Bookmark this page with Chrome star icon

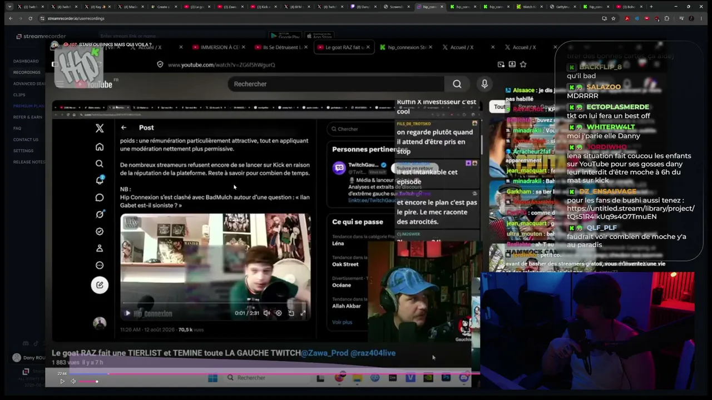point(614,18)
